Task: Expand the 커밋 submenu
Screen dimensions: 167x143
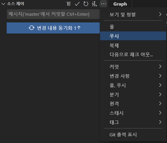Action: click(x=133, y=67)
